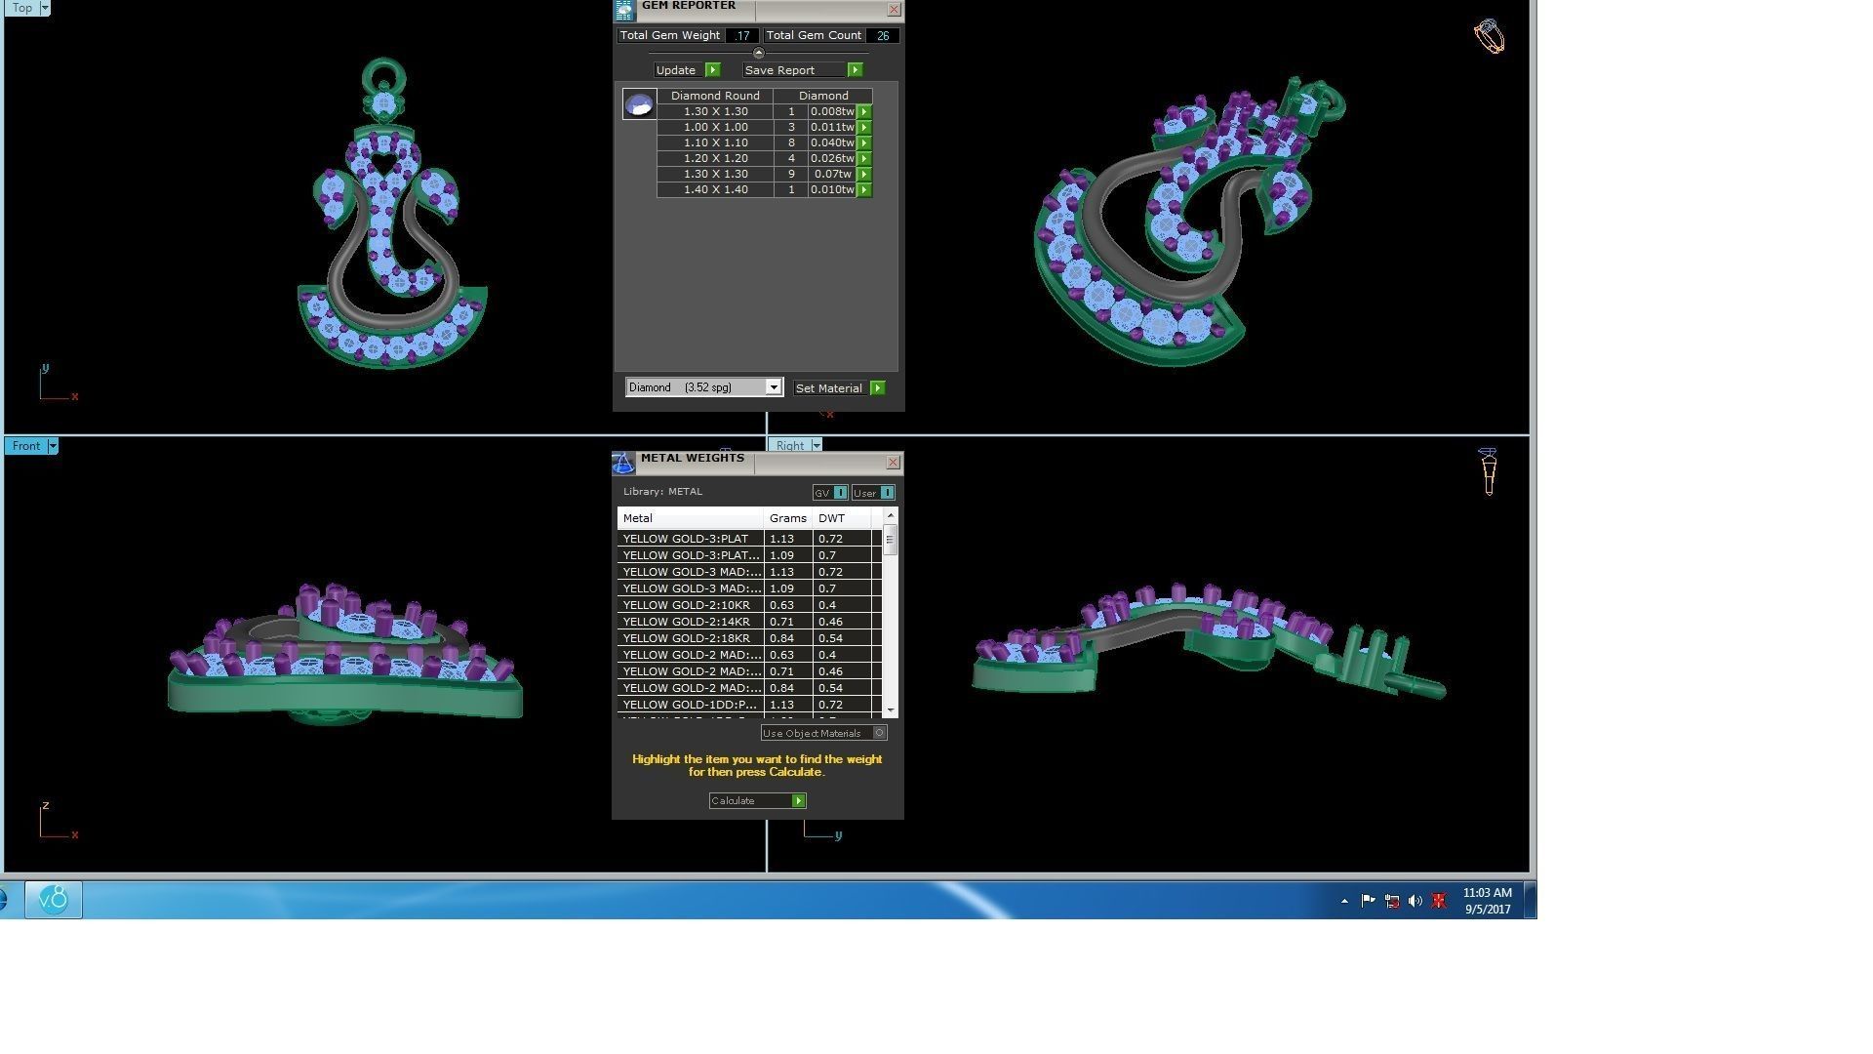Screen dimensions: 1873x1054
Task: Click the ring icon in perspective viewport
Action: coord(1489,37)
